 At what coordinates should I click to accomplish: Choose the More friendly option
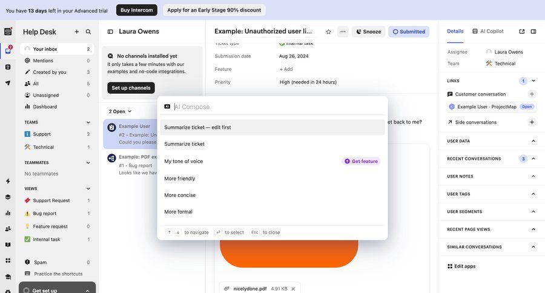pyautogui.click(x=272, y=179)
